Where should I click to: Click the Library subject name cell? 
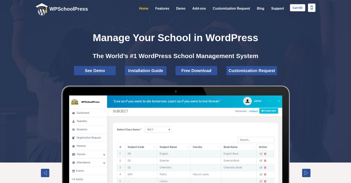click(174, 181)
